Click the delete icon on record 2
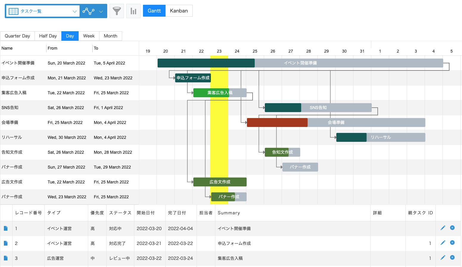462x267 pixels. click(452, 243)
